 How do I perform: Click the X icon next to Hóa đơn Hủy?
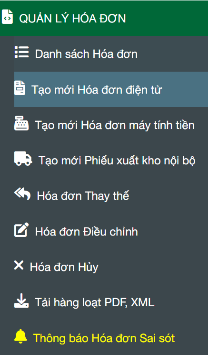click(19, 265)
